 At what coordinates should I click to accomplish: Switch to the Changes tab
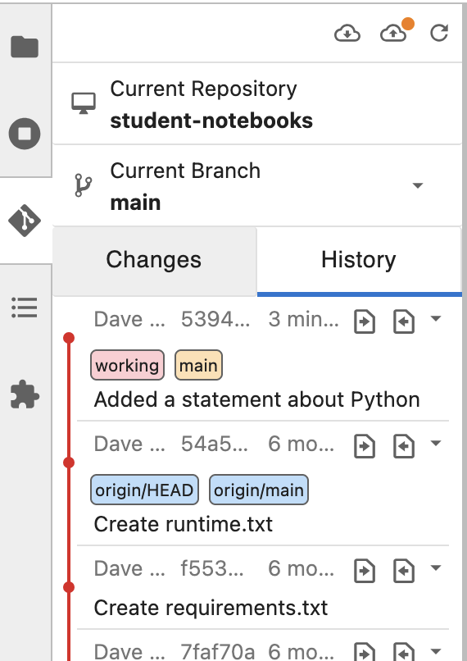155,261
